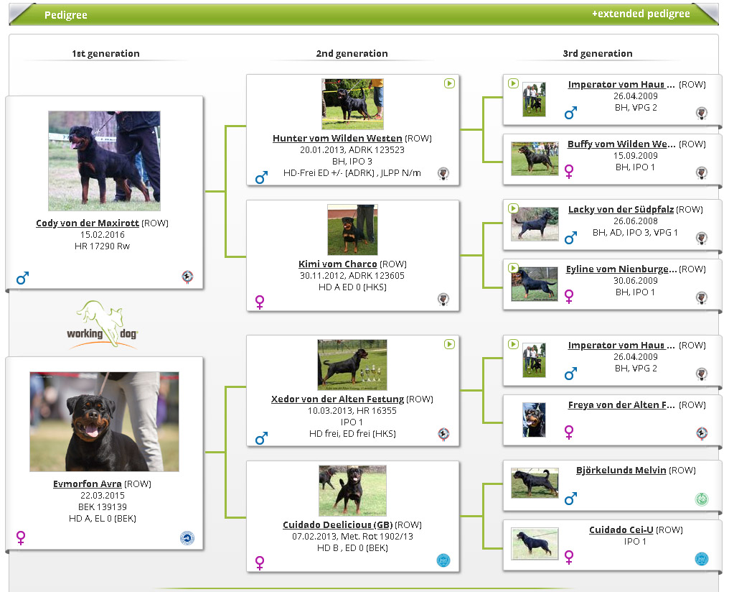Open Freya von der Alten F... link

[621, 405]
